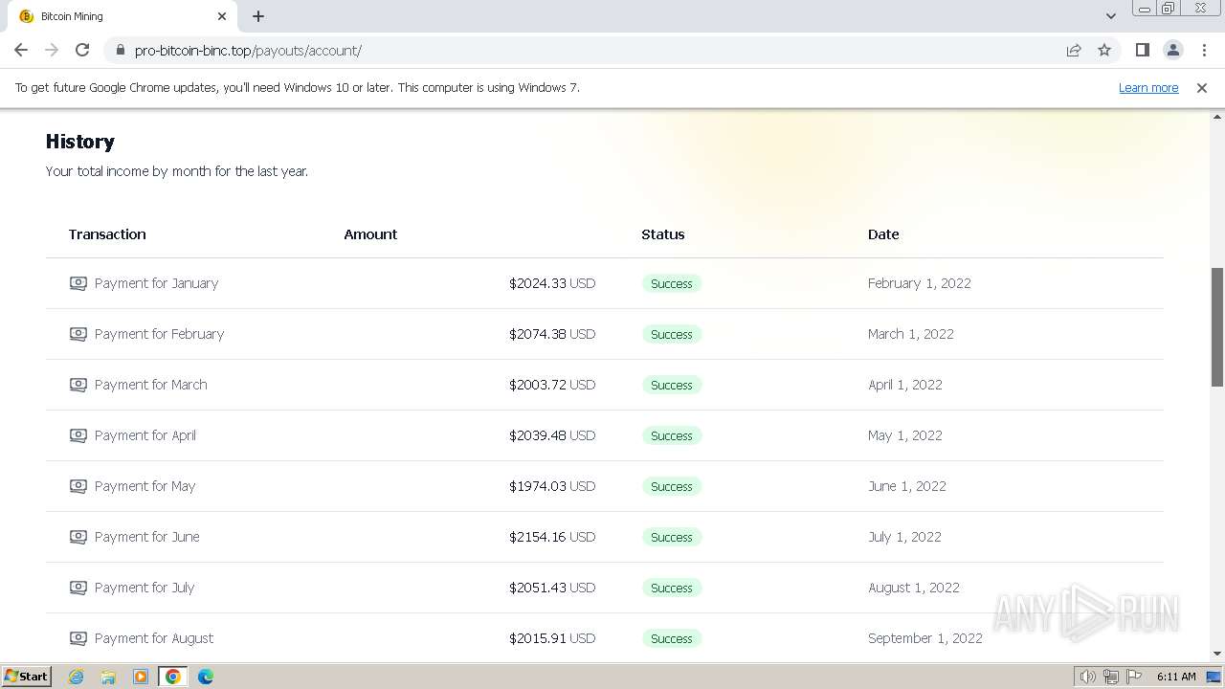1225x689 pixels.
Task: Click the Success badge for March payment
Action: click(672, 385)
